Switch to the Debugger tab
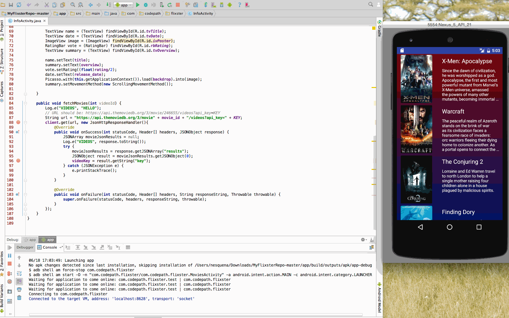 [x=25, y=247]
